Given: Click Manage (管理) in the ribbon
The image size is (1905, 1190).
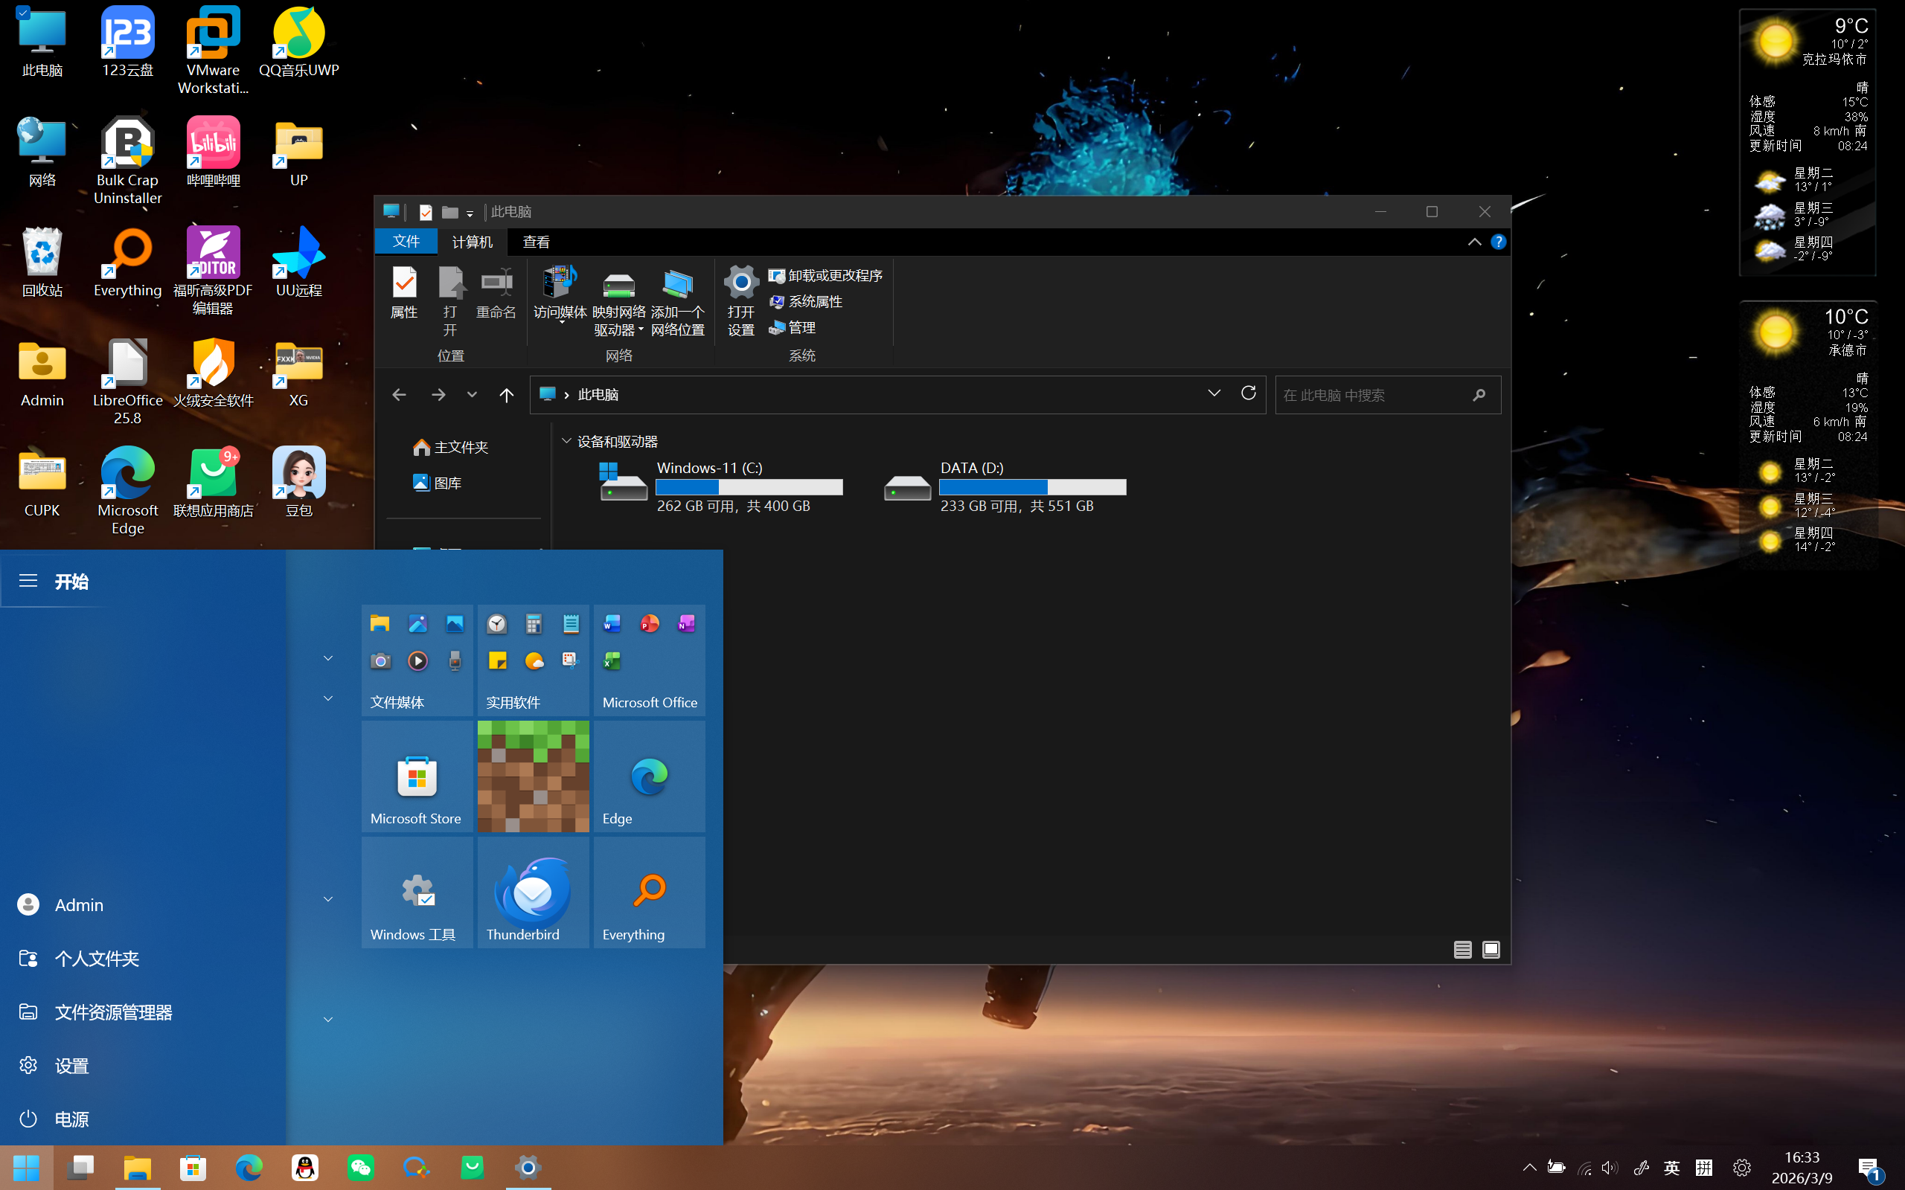Looking at the screenshot, I should pyautogui.click(x=792, y=327).
